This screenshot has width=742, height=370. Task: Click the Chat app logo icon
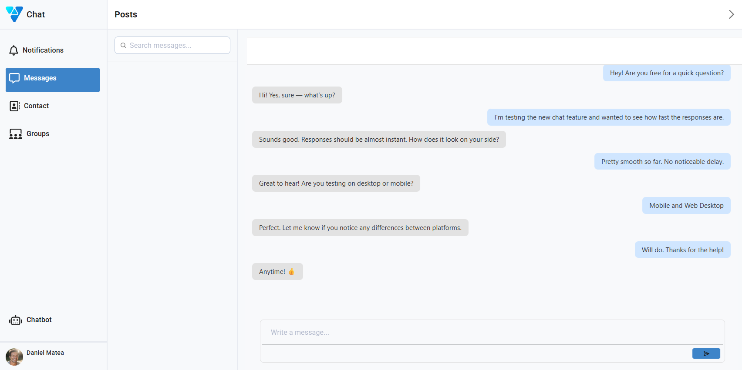tap(14, 14)
